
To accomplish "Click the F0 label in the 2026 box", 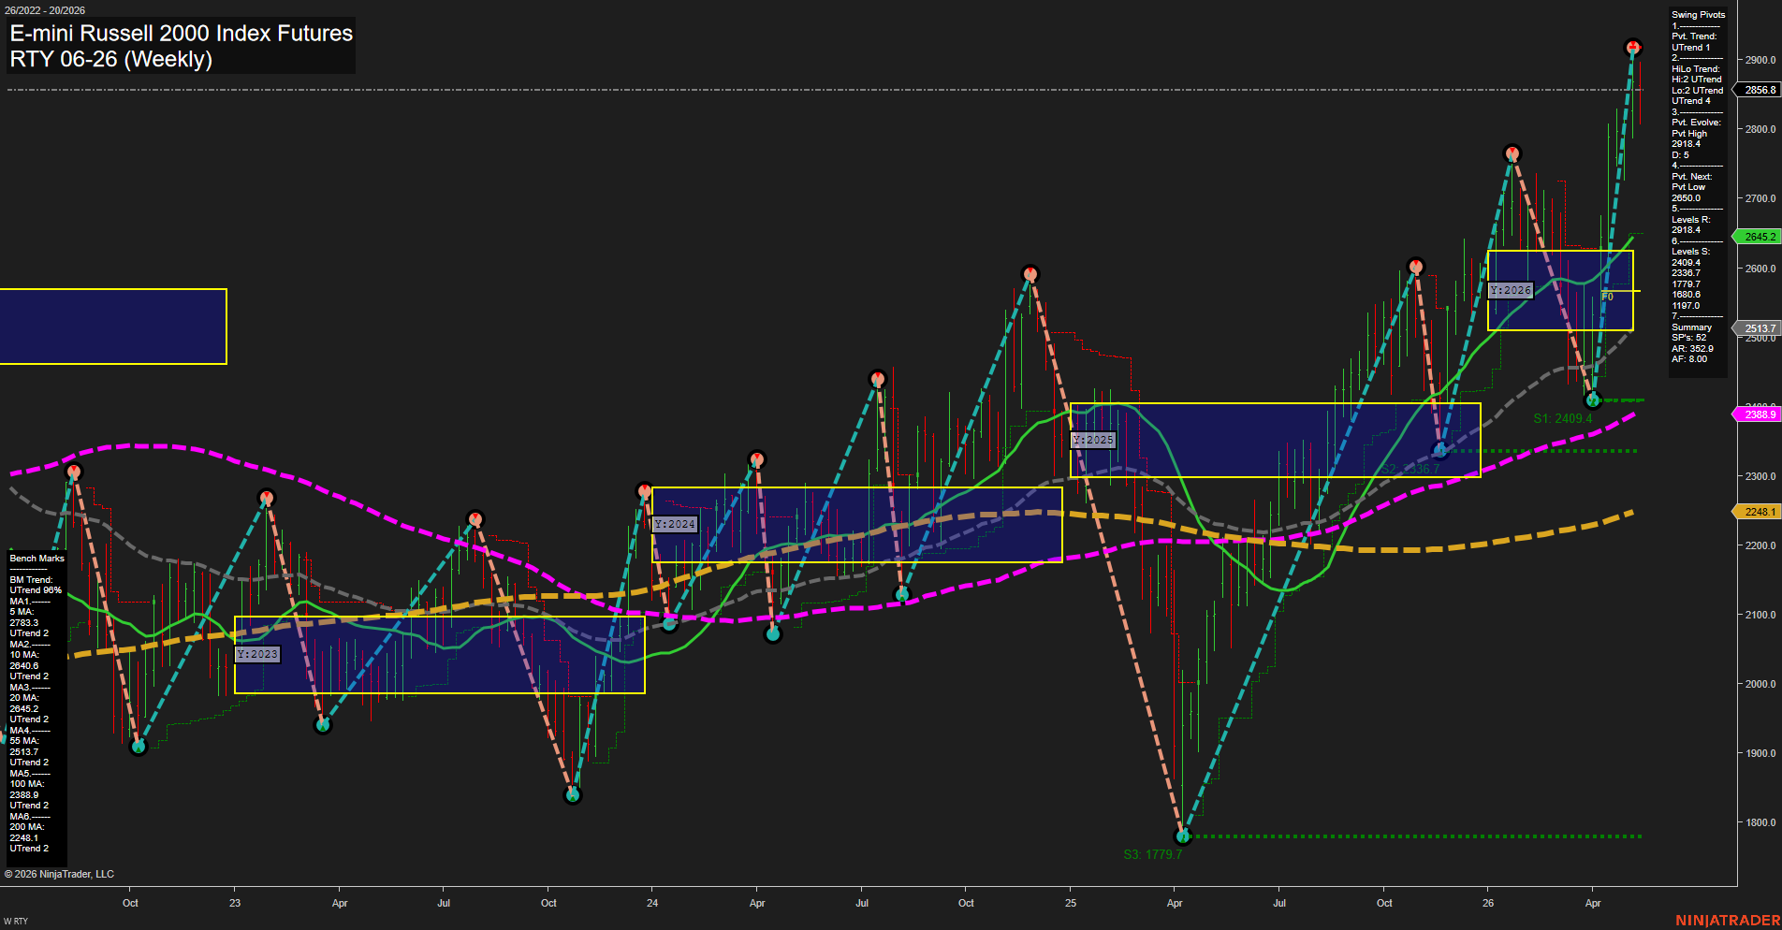I will coord(1607,297).
